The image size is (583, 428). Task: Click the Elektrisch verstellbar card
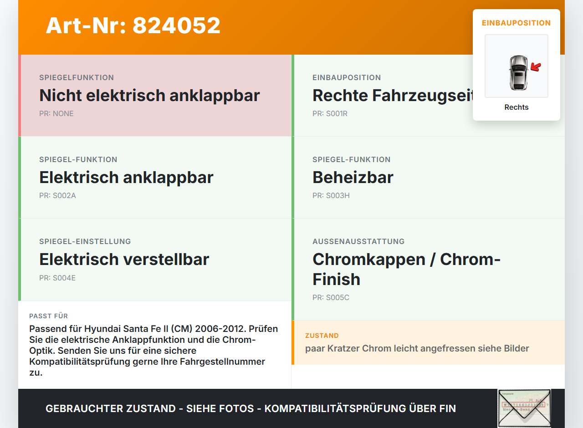[x=155, y=260]
